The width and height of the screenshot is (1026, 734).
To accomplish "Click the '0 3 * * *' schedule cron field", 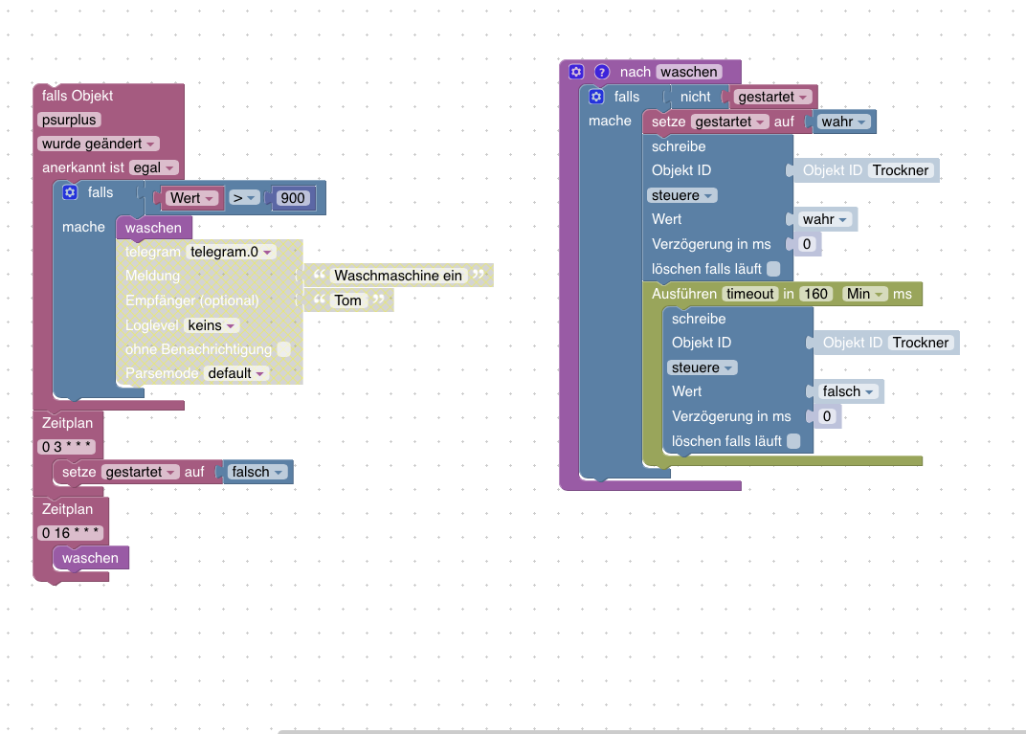I will click(x=67, y=447).
